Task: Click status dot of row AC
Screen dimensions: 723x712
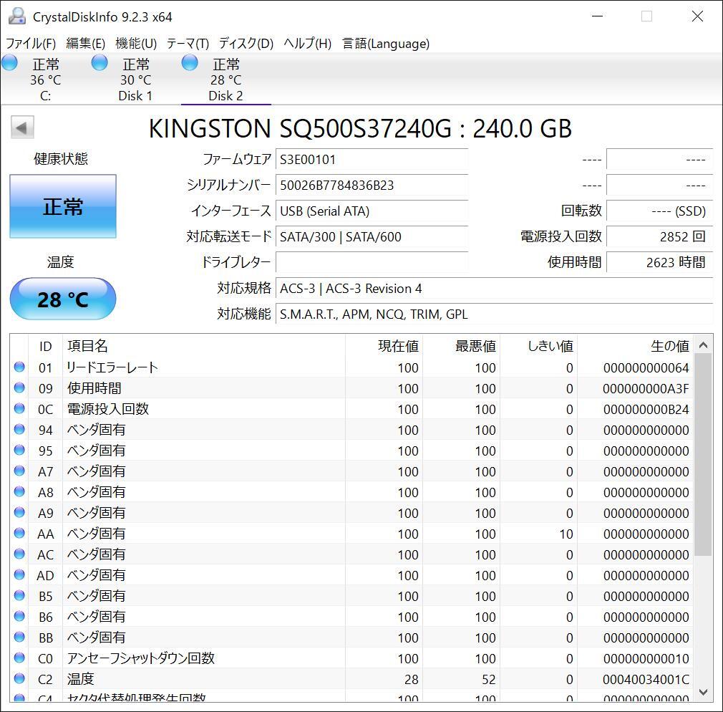Action: point(19,554)
